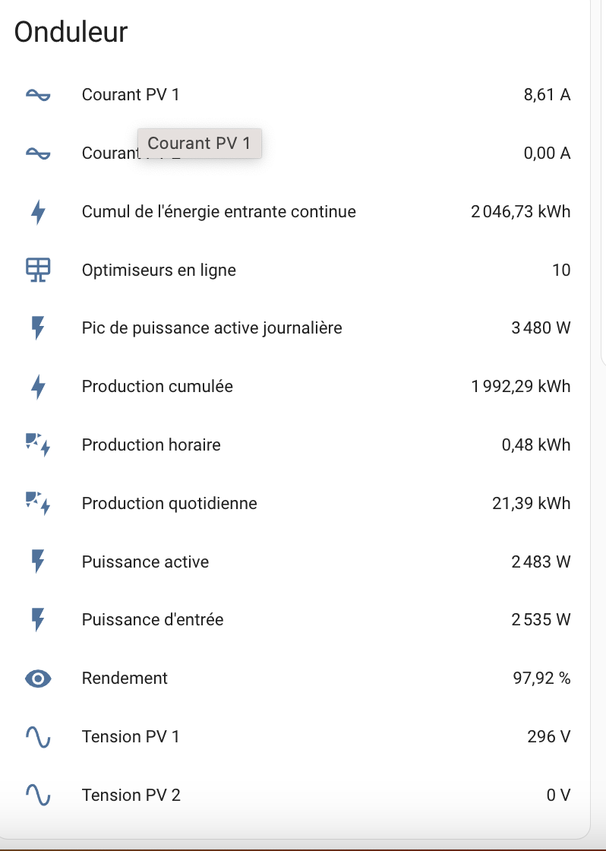606x851 pixels.
Task: Open the Production quotidienne entity details
Action: tap(169, 503)
